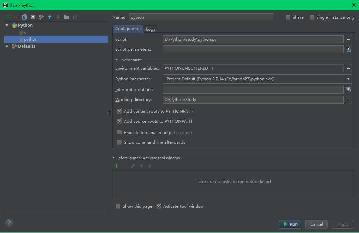Browse for the Script file path
Image resolution: width=359 pixels, height=233 pixels.
pyautogui.click(x=348, y=39)
